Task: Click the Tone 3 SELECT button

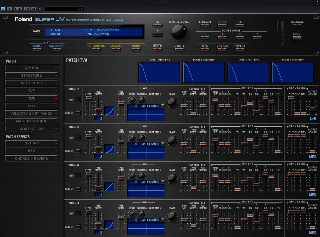Action: tap(78, 189)
